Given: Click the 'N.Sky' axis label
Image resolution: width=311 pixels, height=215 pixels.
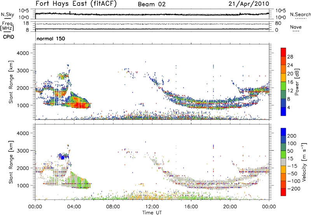Looking at the screenshot, I should (7, 14).
